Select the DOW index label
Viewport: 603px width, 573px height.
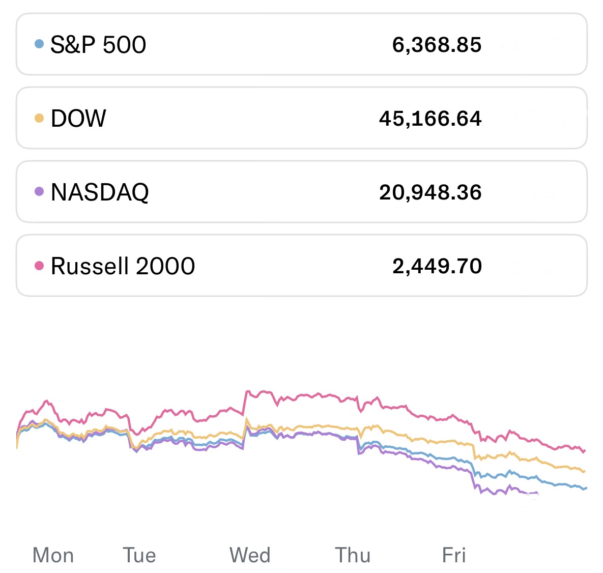click(78, 119)
